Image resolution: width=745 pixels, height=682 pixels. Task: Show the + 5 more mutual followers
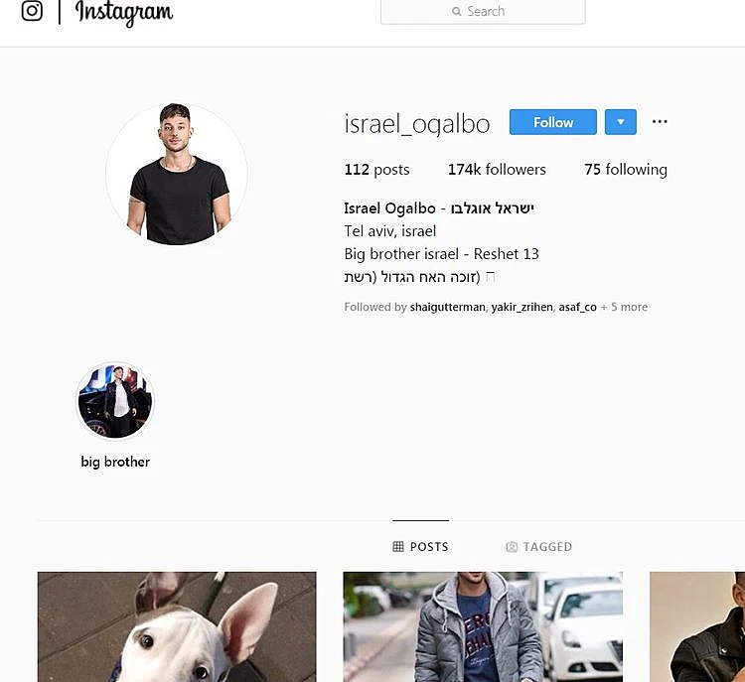pos(625,308)
